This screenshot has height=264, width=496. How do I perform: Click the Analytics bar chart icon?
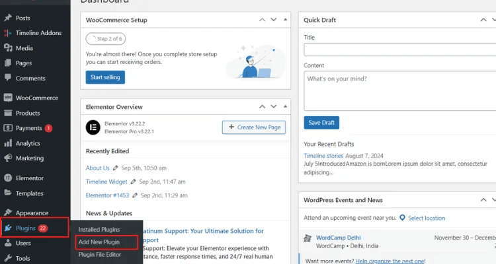click(x=8, y=143)
